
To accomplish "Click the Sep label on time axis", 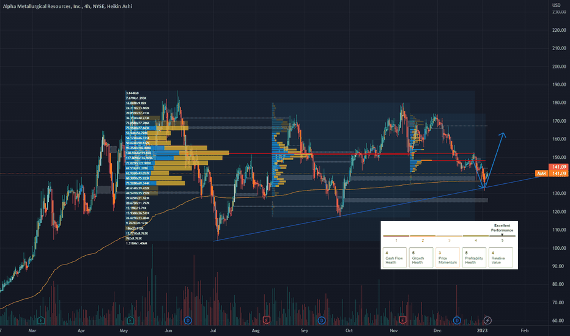I will click(305, 331).
